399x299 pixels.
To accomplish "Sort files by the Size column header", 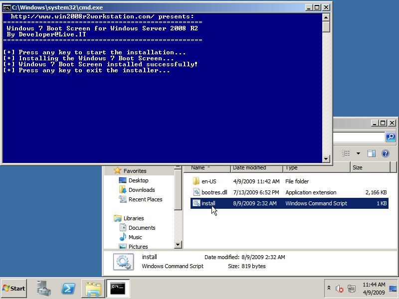I will point(370,168).
